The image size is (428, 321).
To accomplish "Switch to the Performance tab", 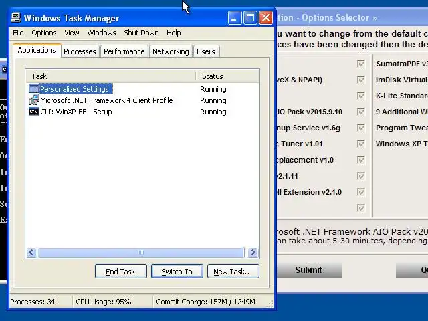I will point(124,51).
